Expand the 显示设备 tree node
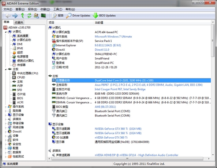 [x=6, y=115]
